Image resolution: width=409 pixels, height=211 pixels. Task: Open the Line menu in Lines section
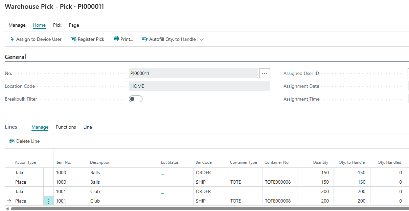(88, 127)
